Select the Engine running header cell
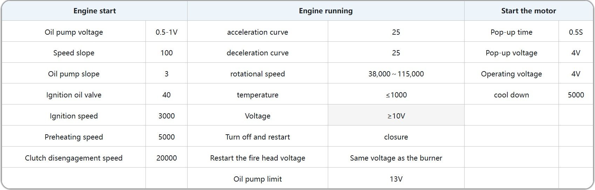Screen dimensions: 595x190 click(x=325, y=11)
